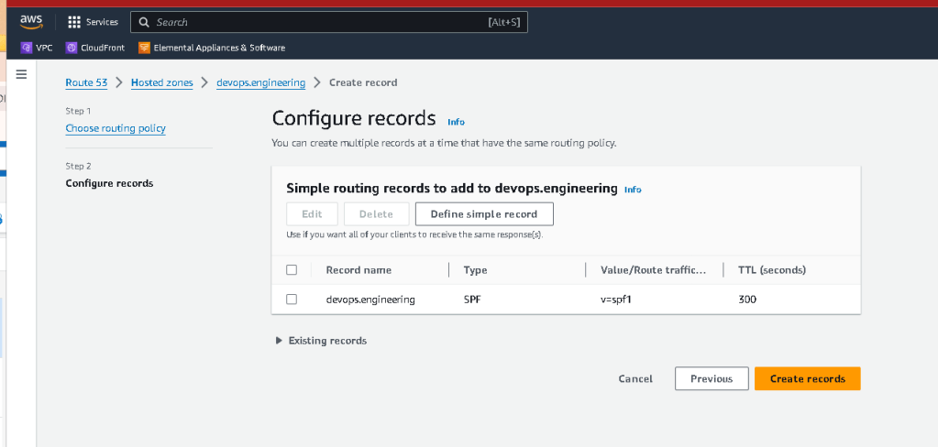This screenshot has width=938, height=447.
Task: Click the 300 TTL cell
Action: coord(747,300)
